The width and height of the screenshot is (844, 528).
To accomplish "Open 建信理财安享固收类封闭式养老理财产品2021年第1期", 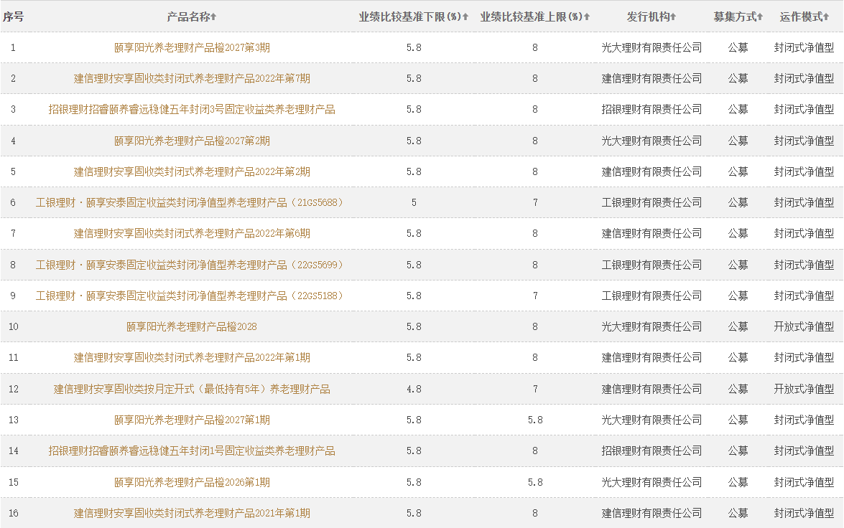I will pyautogui.click(x=192, y=514).
